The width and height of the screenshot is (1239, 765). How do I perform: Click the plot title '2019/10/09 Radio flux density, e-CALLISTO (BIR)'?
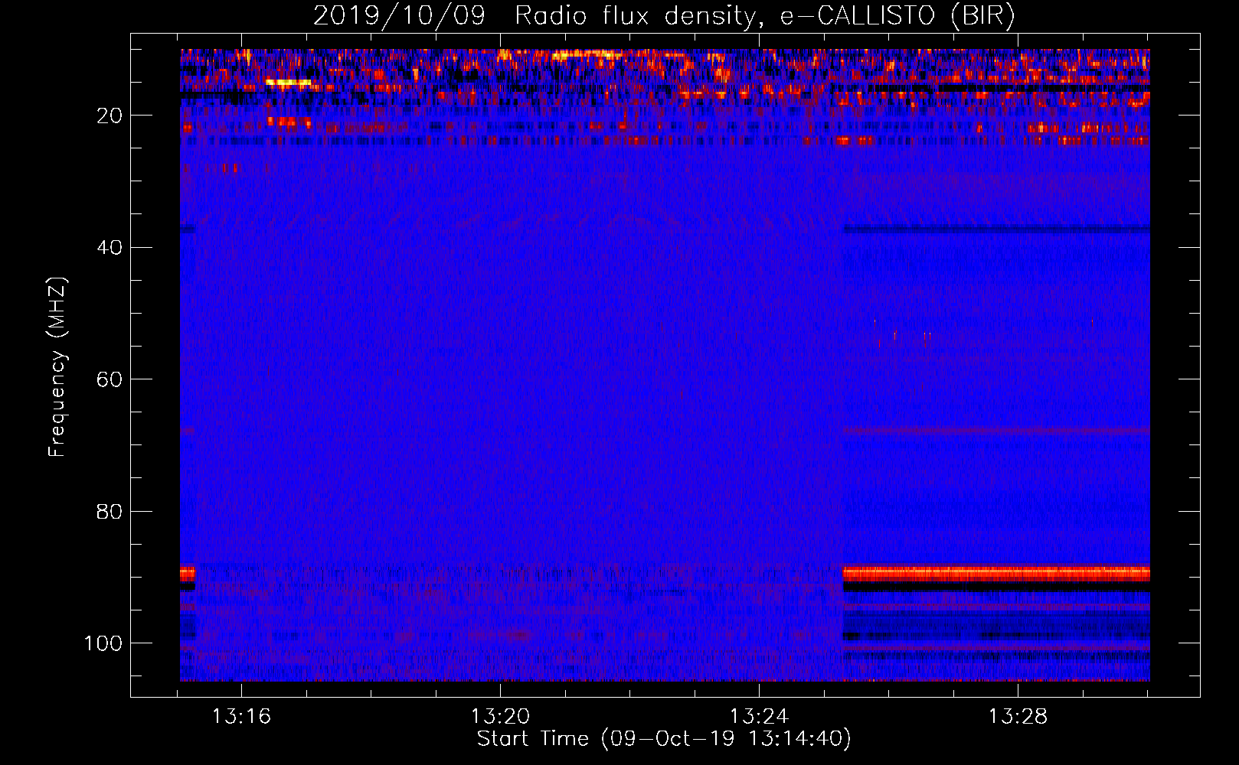[x=664, y=15]
